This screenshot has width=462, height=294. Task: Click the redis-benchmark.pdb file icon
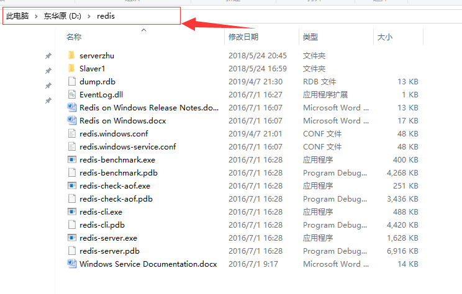click(72, 172)
